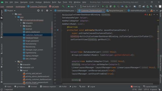Collapse the main folder
This screenshot has height=91, width=162.
[13, 14]
